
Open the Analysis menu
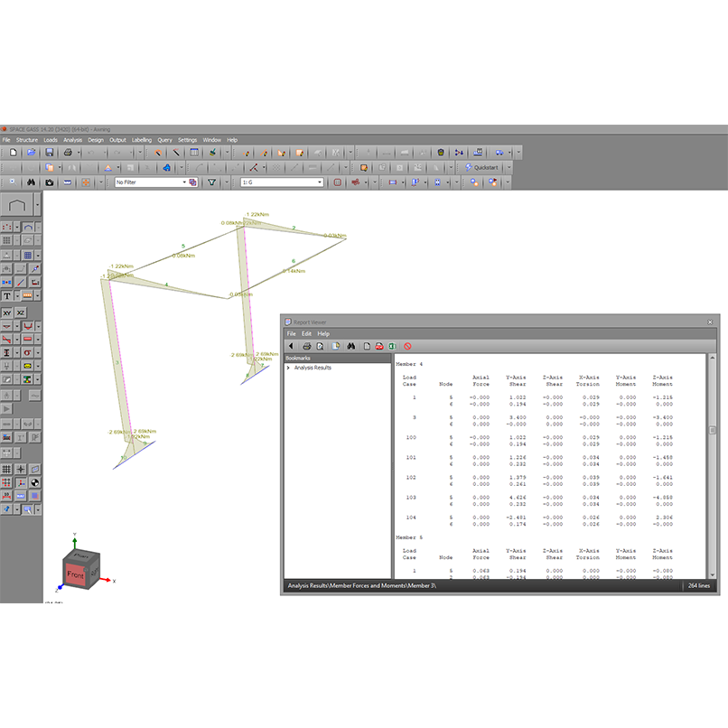(72, 140)
